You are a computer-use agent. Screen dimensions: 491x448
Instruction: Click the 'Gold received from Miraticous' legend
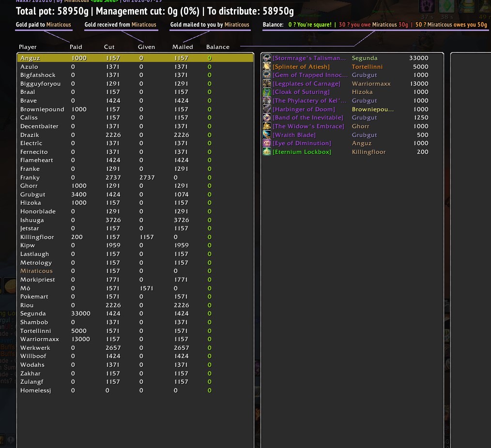tap(120, 25)
